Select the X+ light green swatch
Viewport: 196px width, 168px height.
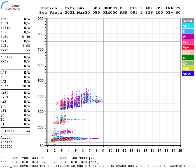(x=188, y=63)
